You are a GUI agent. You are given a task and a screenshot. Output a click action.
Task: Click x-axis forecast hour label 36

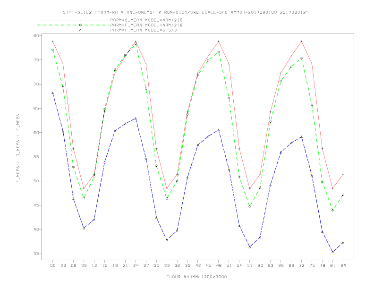177,265
